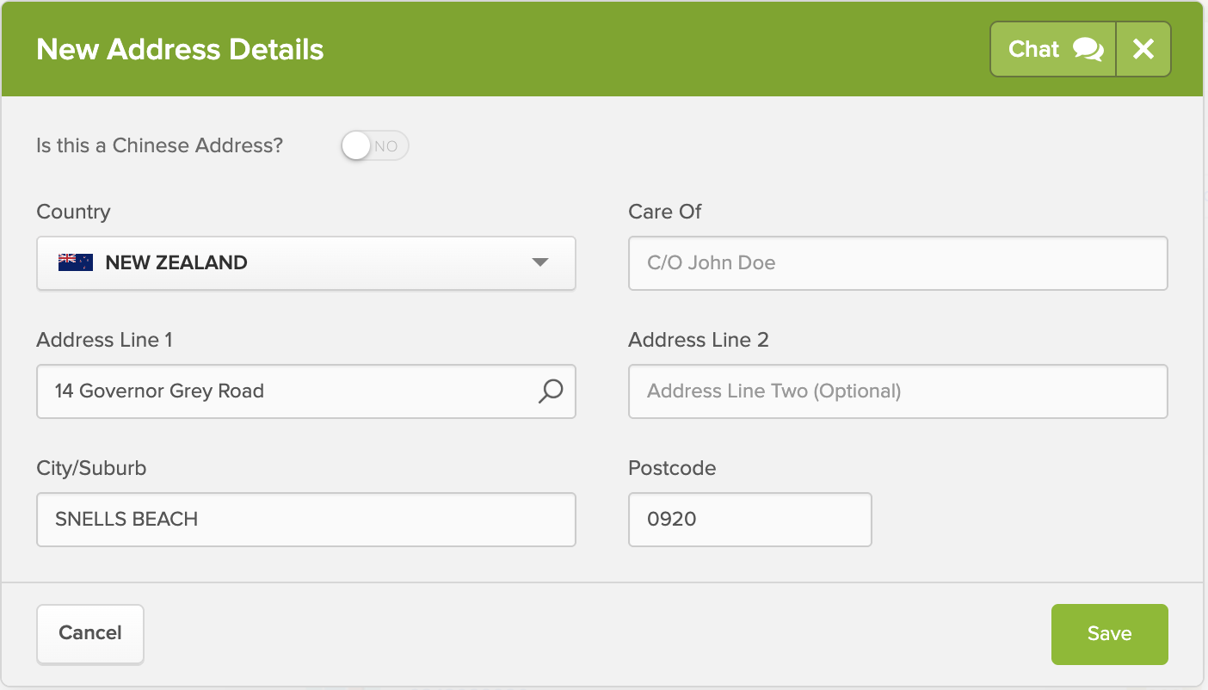Close the New Address Details dialog
Screen dimensions: 1208x690
pyautogui.click(x=1143, y=50)
